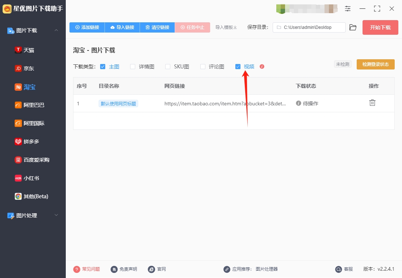Open the 阿里巴巴 download section

(x=30, y=105)
